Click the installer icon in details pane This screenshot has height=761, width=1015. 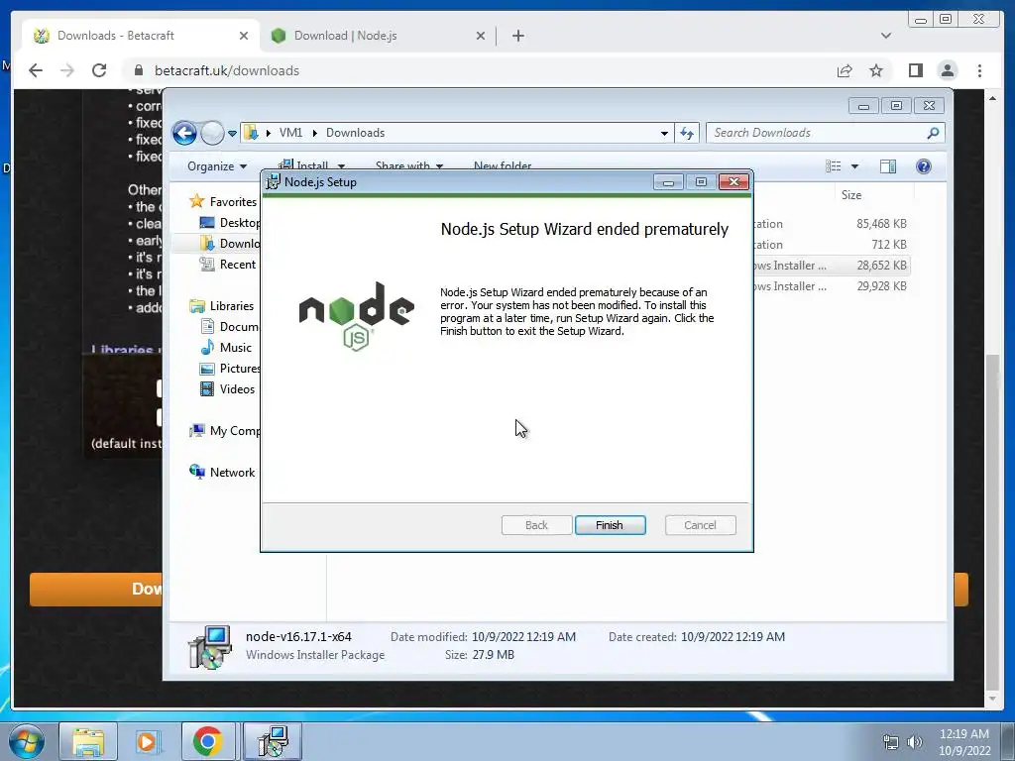(210, 646)
